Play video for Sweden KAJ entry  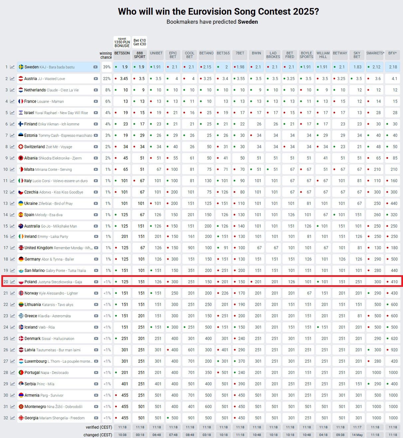pos(96,67)
